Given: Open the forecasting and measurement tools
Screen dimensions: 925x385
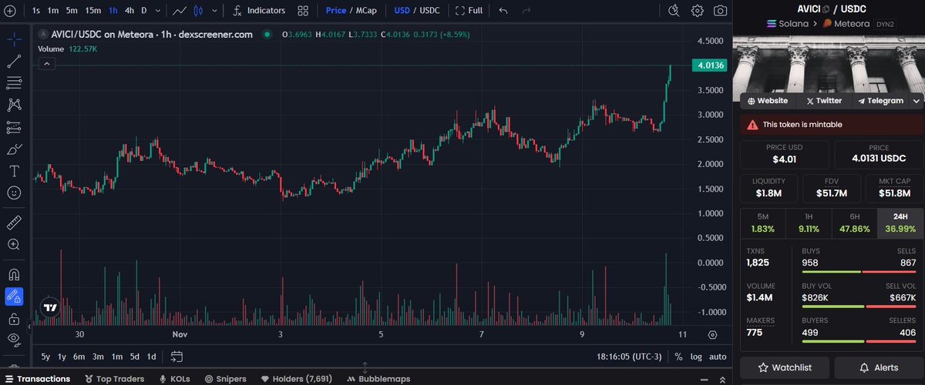Looking at the screenshot, I should pos(14,127).
